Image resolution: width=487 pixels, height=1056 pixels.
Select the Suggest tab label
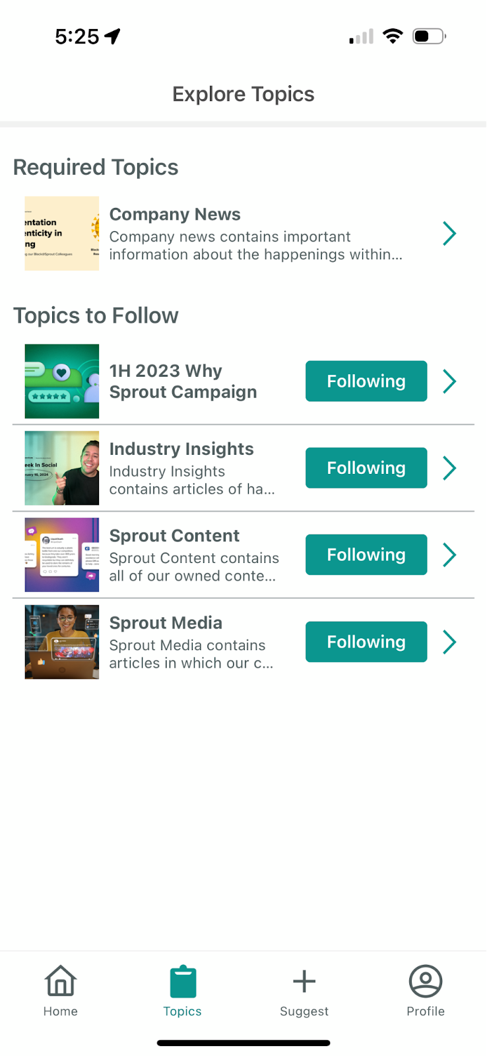[x=304, y=1011]
